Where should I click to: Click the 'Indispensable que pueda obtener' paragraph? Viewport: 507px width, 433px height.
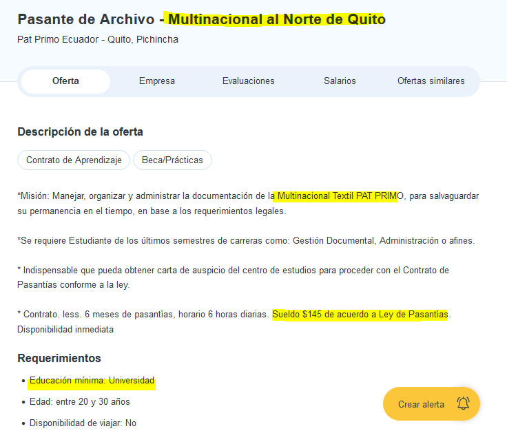233,277
